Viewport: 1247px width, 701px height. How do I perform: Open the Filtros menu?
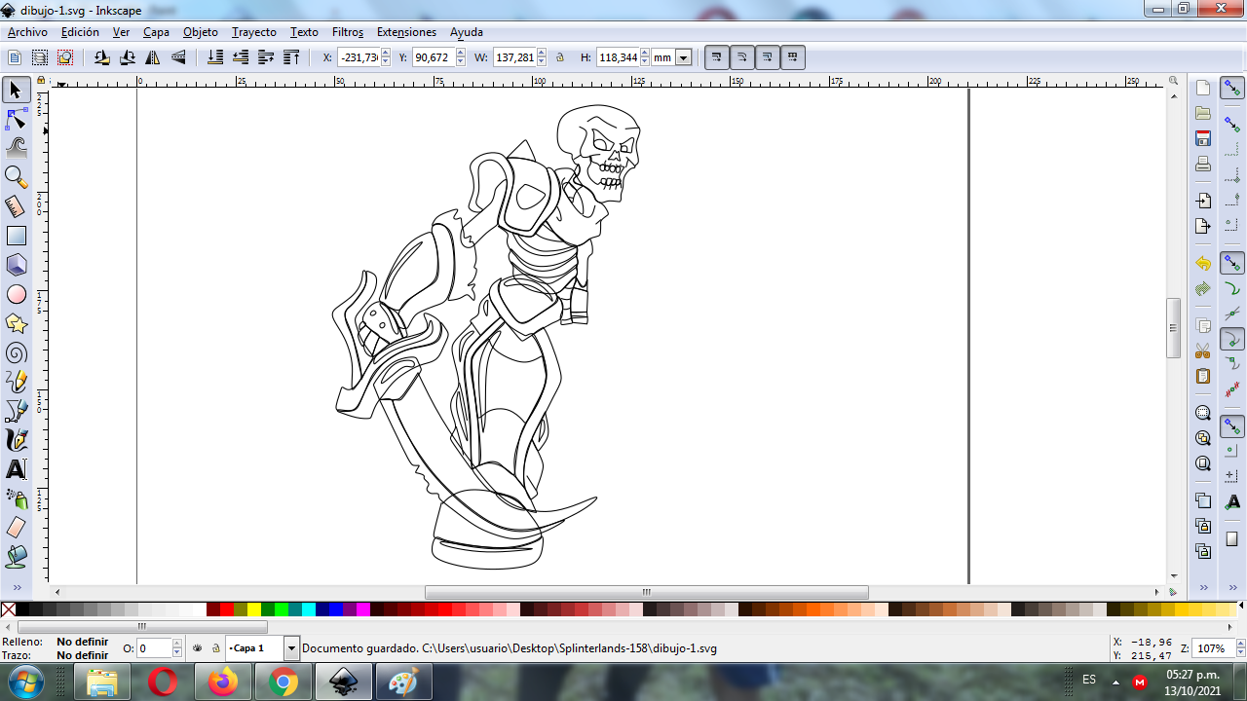348,32
